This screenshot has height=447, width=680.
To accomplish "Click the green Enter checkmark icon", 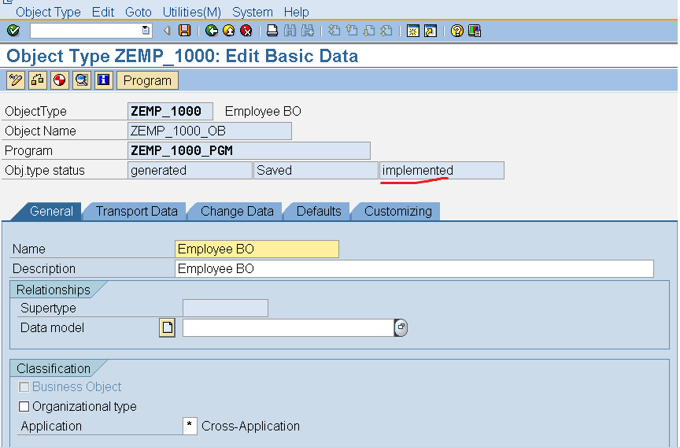I will 13,31.
